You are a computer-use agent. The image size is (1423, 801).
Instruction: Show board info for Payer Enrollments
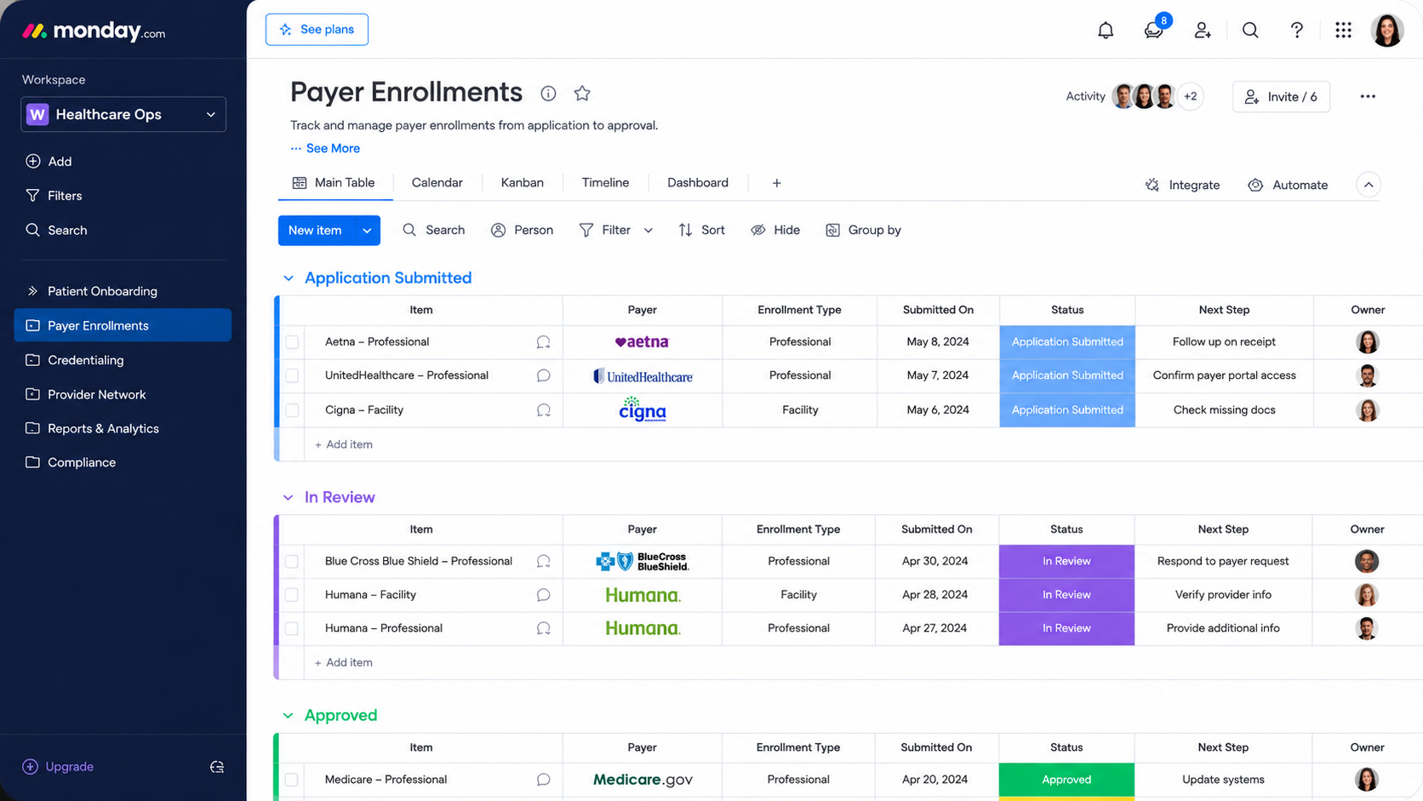point(548,94)
